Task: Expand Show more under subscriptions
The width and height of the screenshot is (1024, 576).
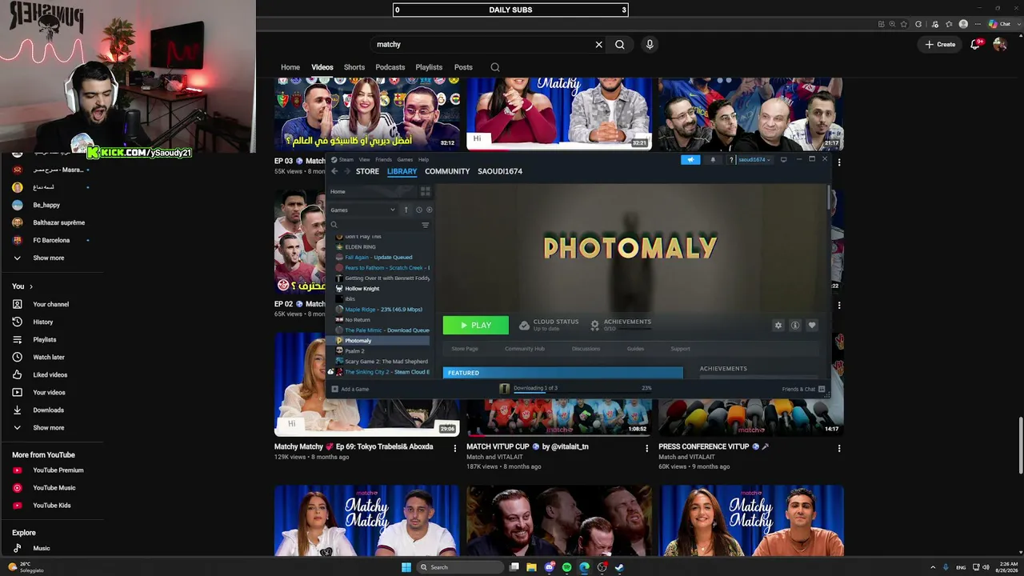Action: click(48, 258)
